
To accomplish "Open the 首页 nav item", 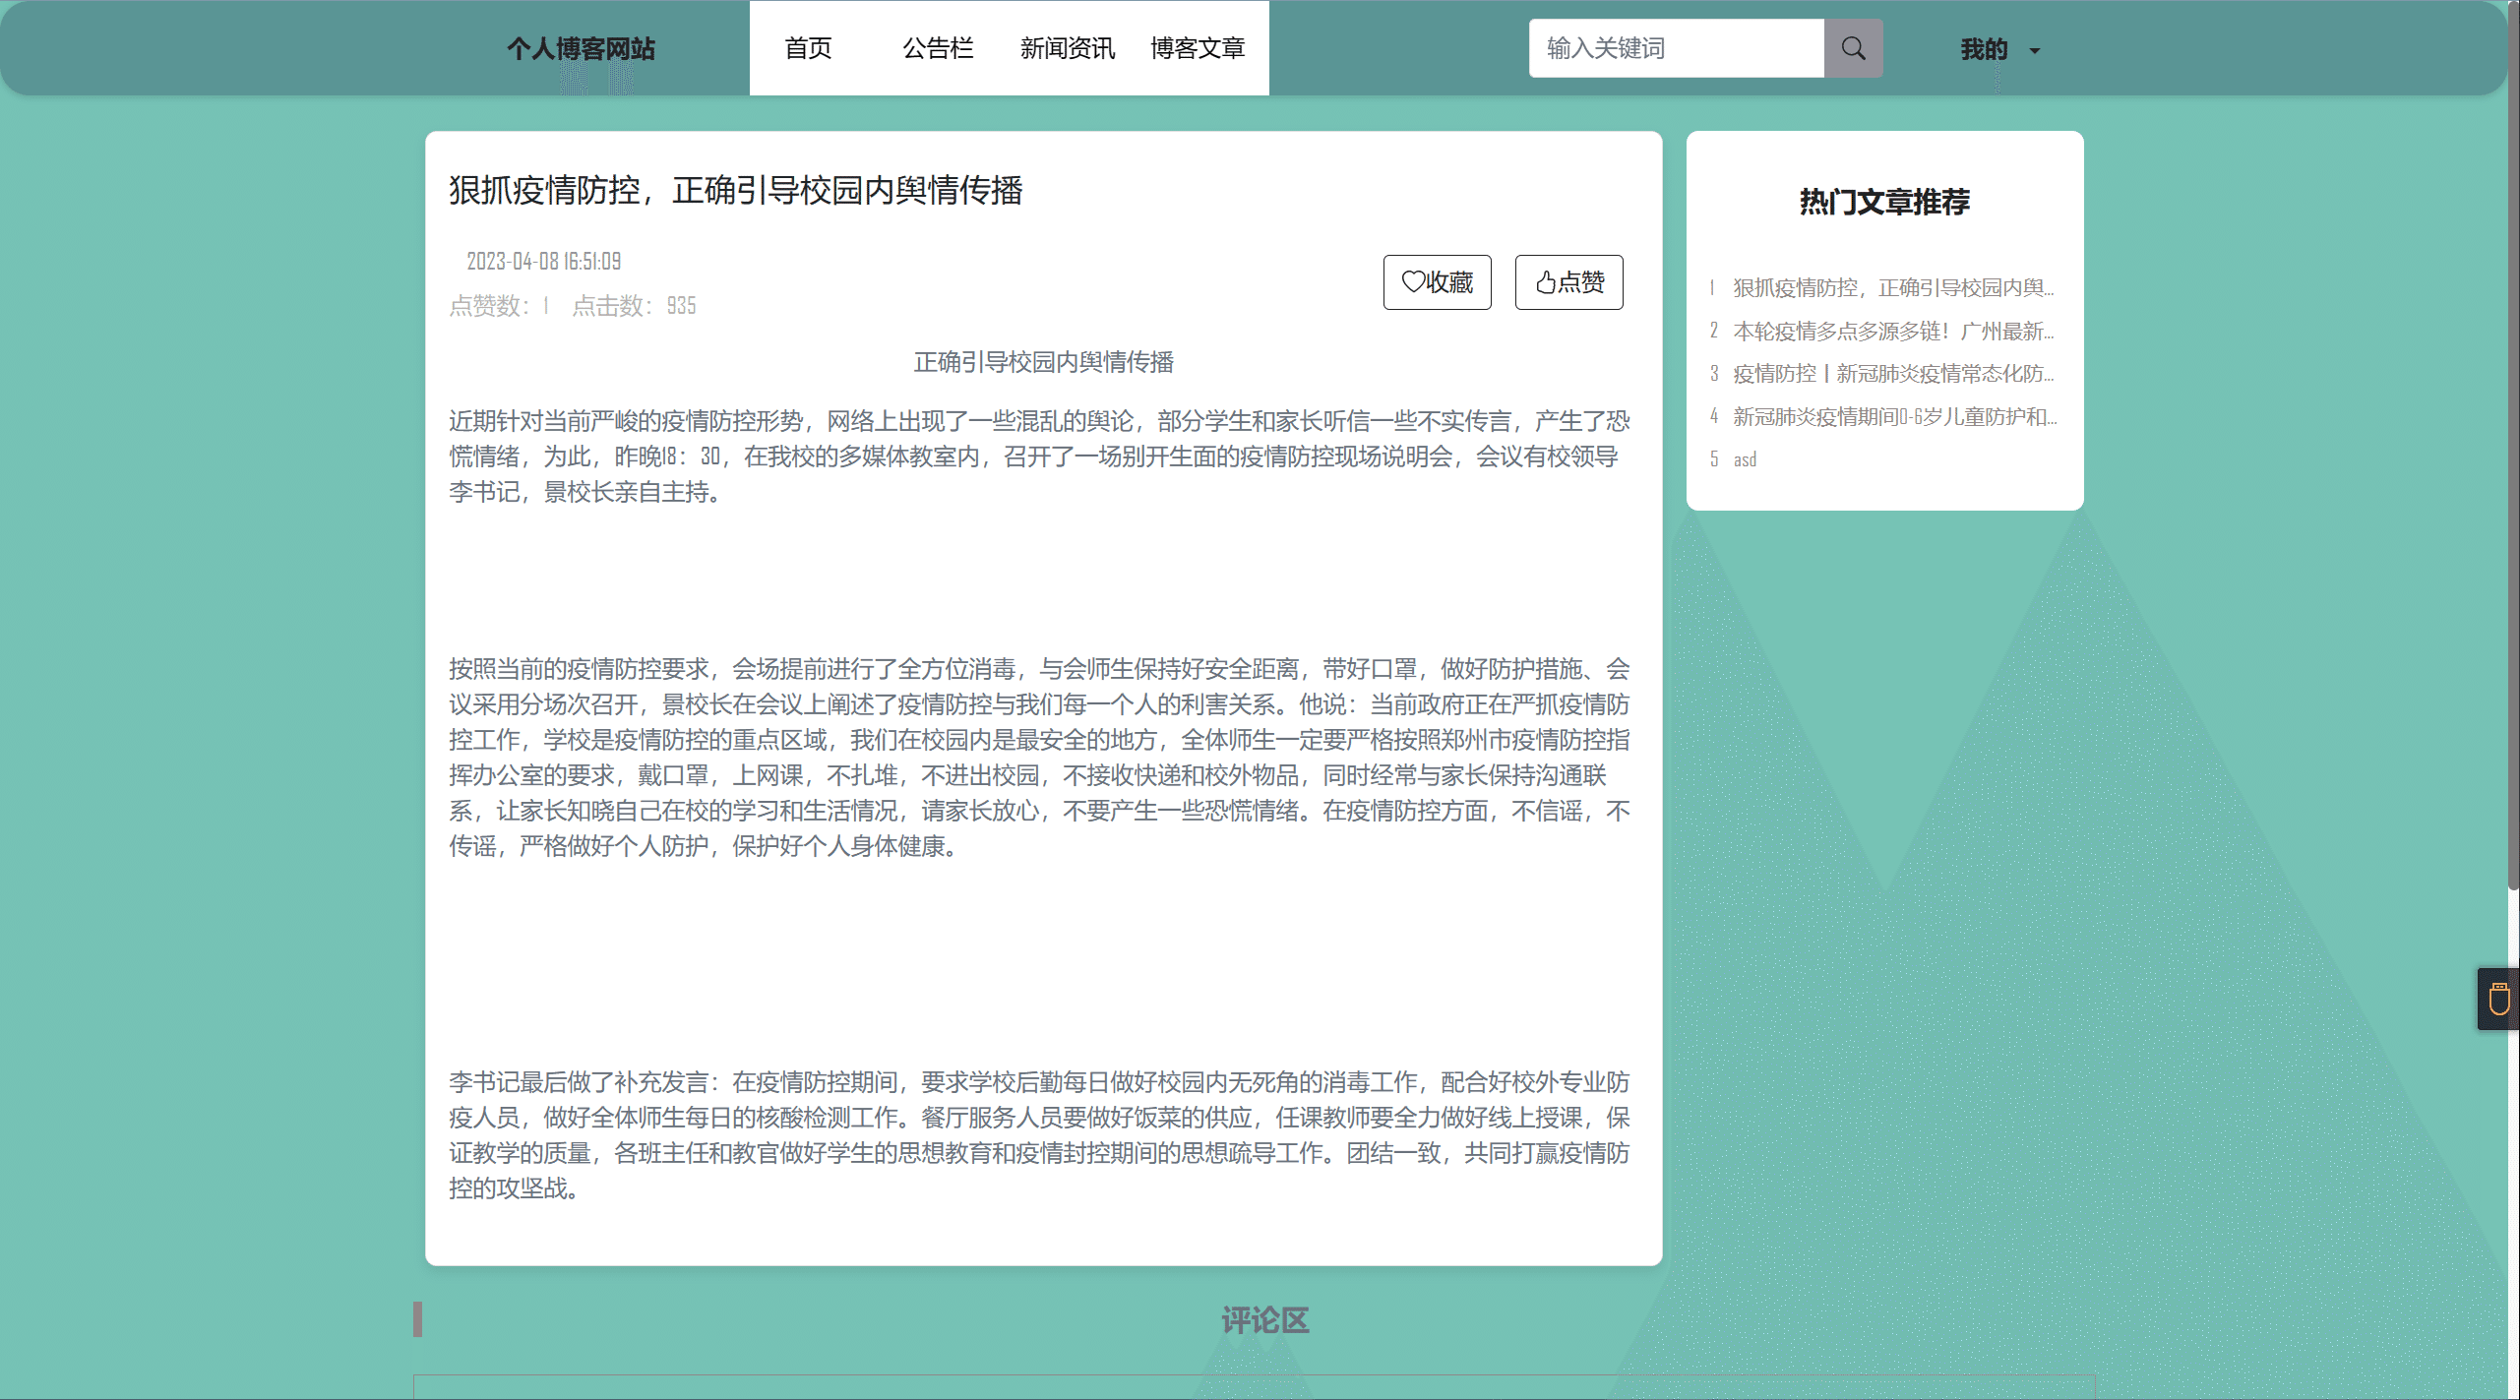I will [x=808, y=48].
